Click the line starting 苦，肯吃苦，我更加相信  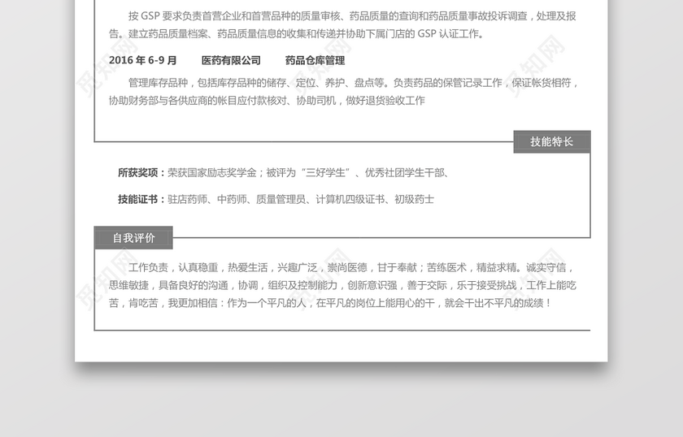[330, 303]
